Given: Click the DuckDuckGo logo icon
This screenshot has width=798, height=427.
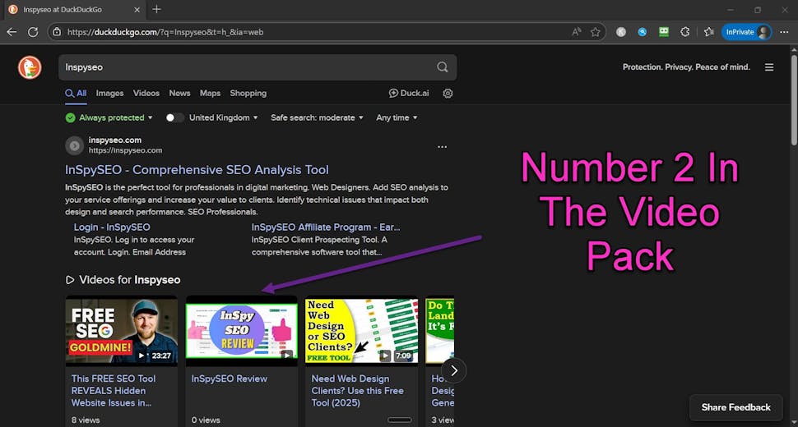Looking at the screenshot, I should 30,67.
